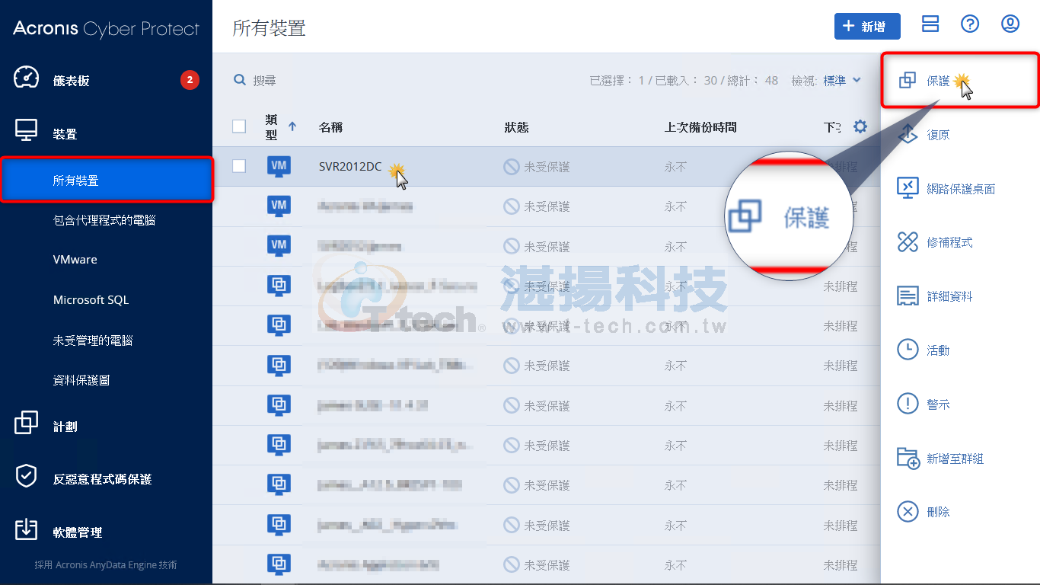Click the sort arrow next to 類型
1040x585 pixels.
point(292,126)
